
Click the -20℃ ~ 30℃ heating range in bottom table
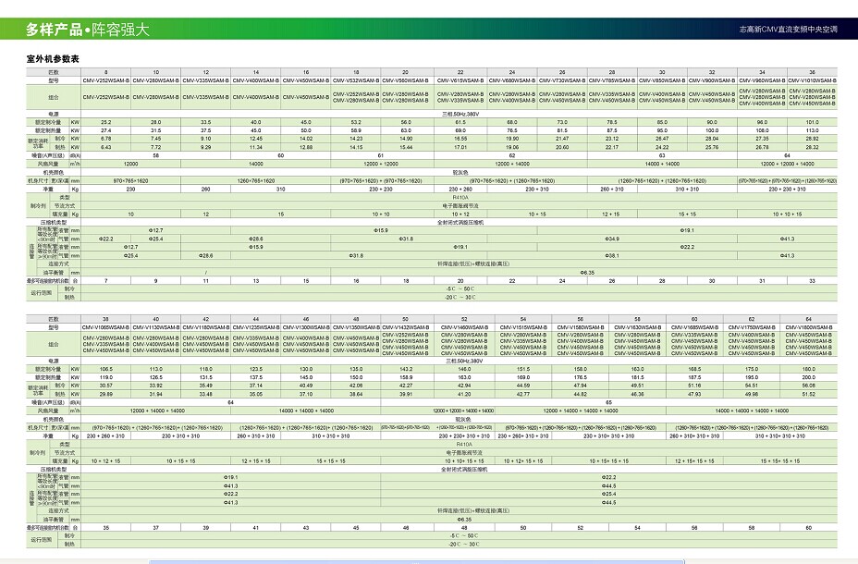(460, 544)
